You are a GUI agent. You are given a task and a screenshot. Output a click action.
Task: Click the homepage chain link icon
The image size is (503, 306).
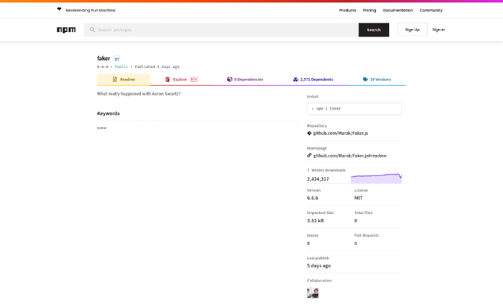coord(309,156)
